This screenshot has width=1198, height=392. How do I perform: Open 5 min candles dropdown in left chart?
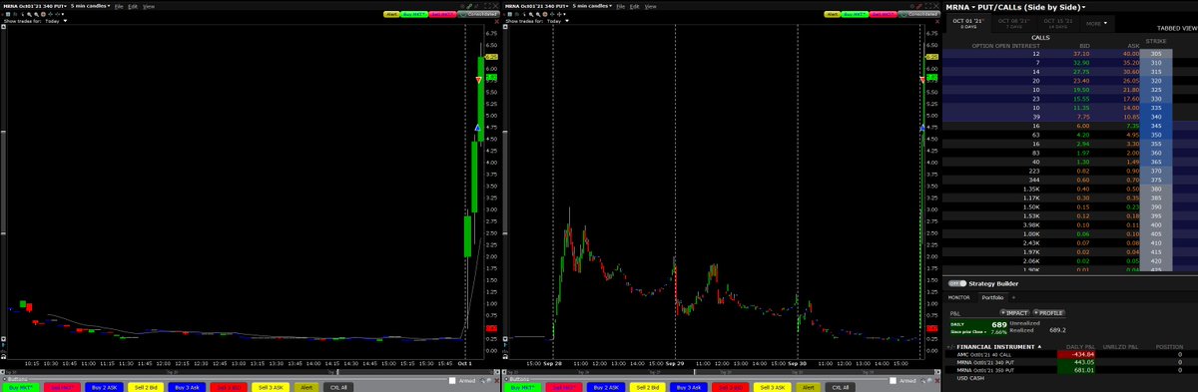pos(90,6)
